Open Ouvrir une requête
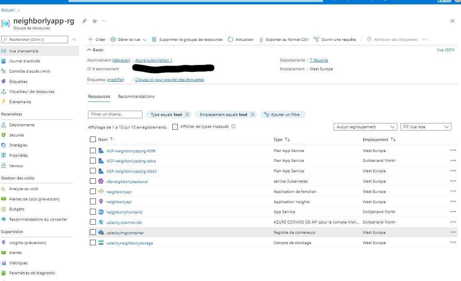 point(335,39)
